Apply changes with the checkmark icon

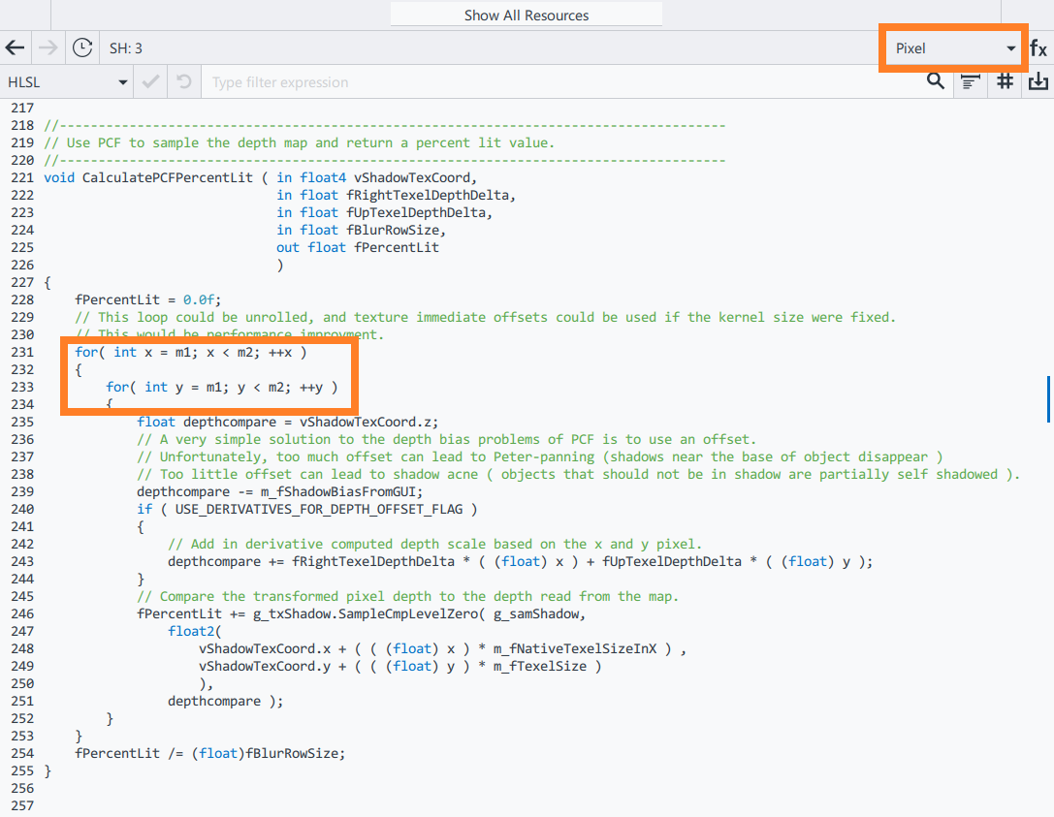149,82
